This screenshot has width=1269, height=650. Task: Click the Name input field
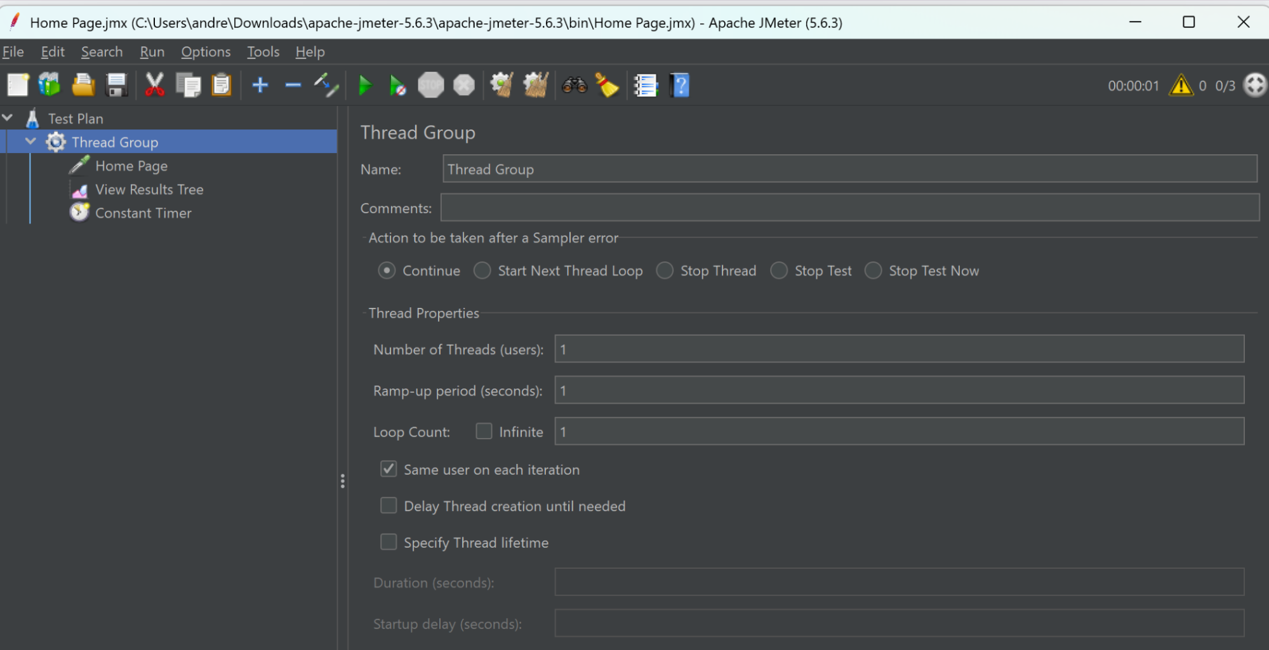point(849,169)
